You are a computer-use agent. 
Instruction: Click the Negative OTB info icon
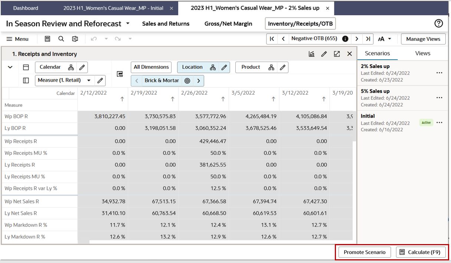[345, 39]
